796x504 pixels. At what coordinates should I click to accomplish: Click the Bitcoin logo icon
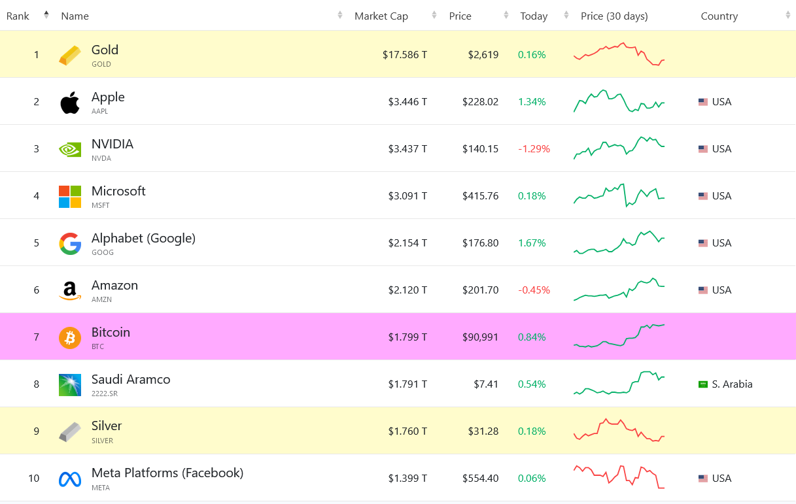[70, 337]
